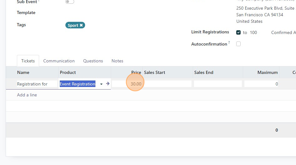
Task: Set the Sales End date field
Action: coord(218,84)
